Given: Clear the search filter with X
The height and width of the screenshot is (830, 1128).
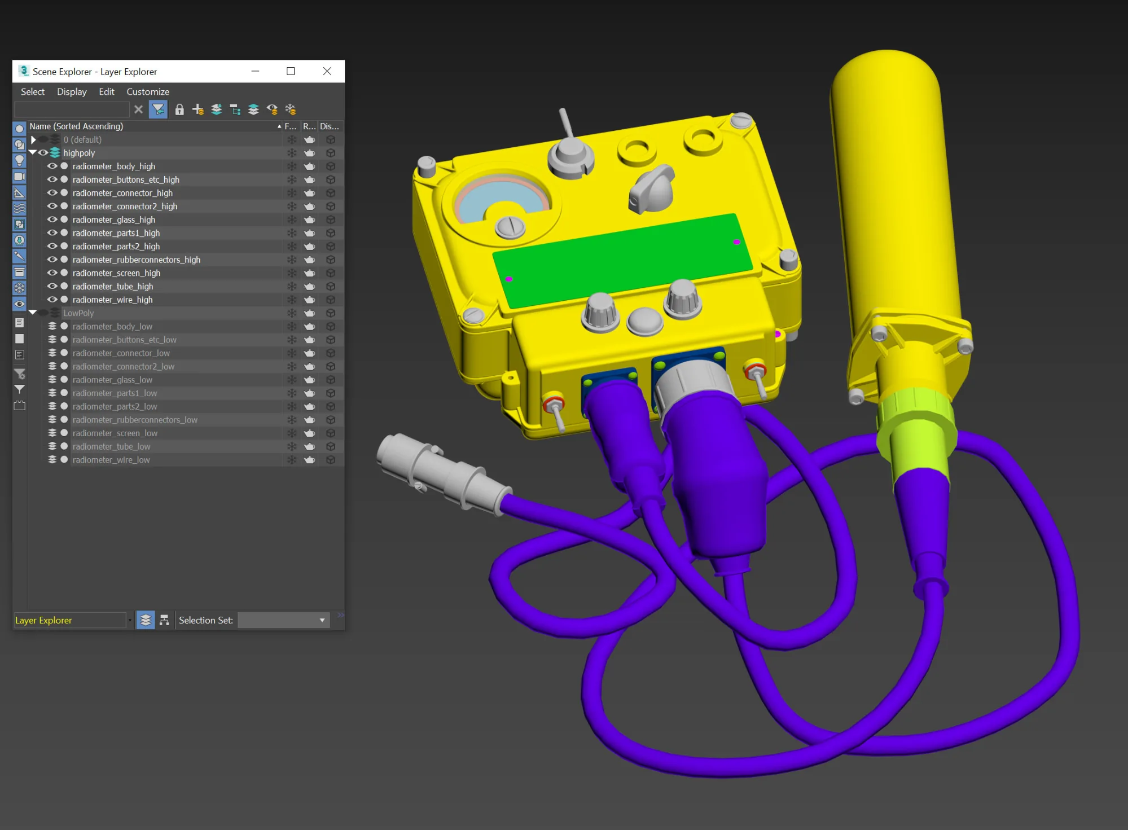Looking at the screenshot, I should pos(138,109).
